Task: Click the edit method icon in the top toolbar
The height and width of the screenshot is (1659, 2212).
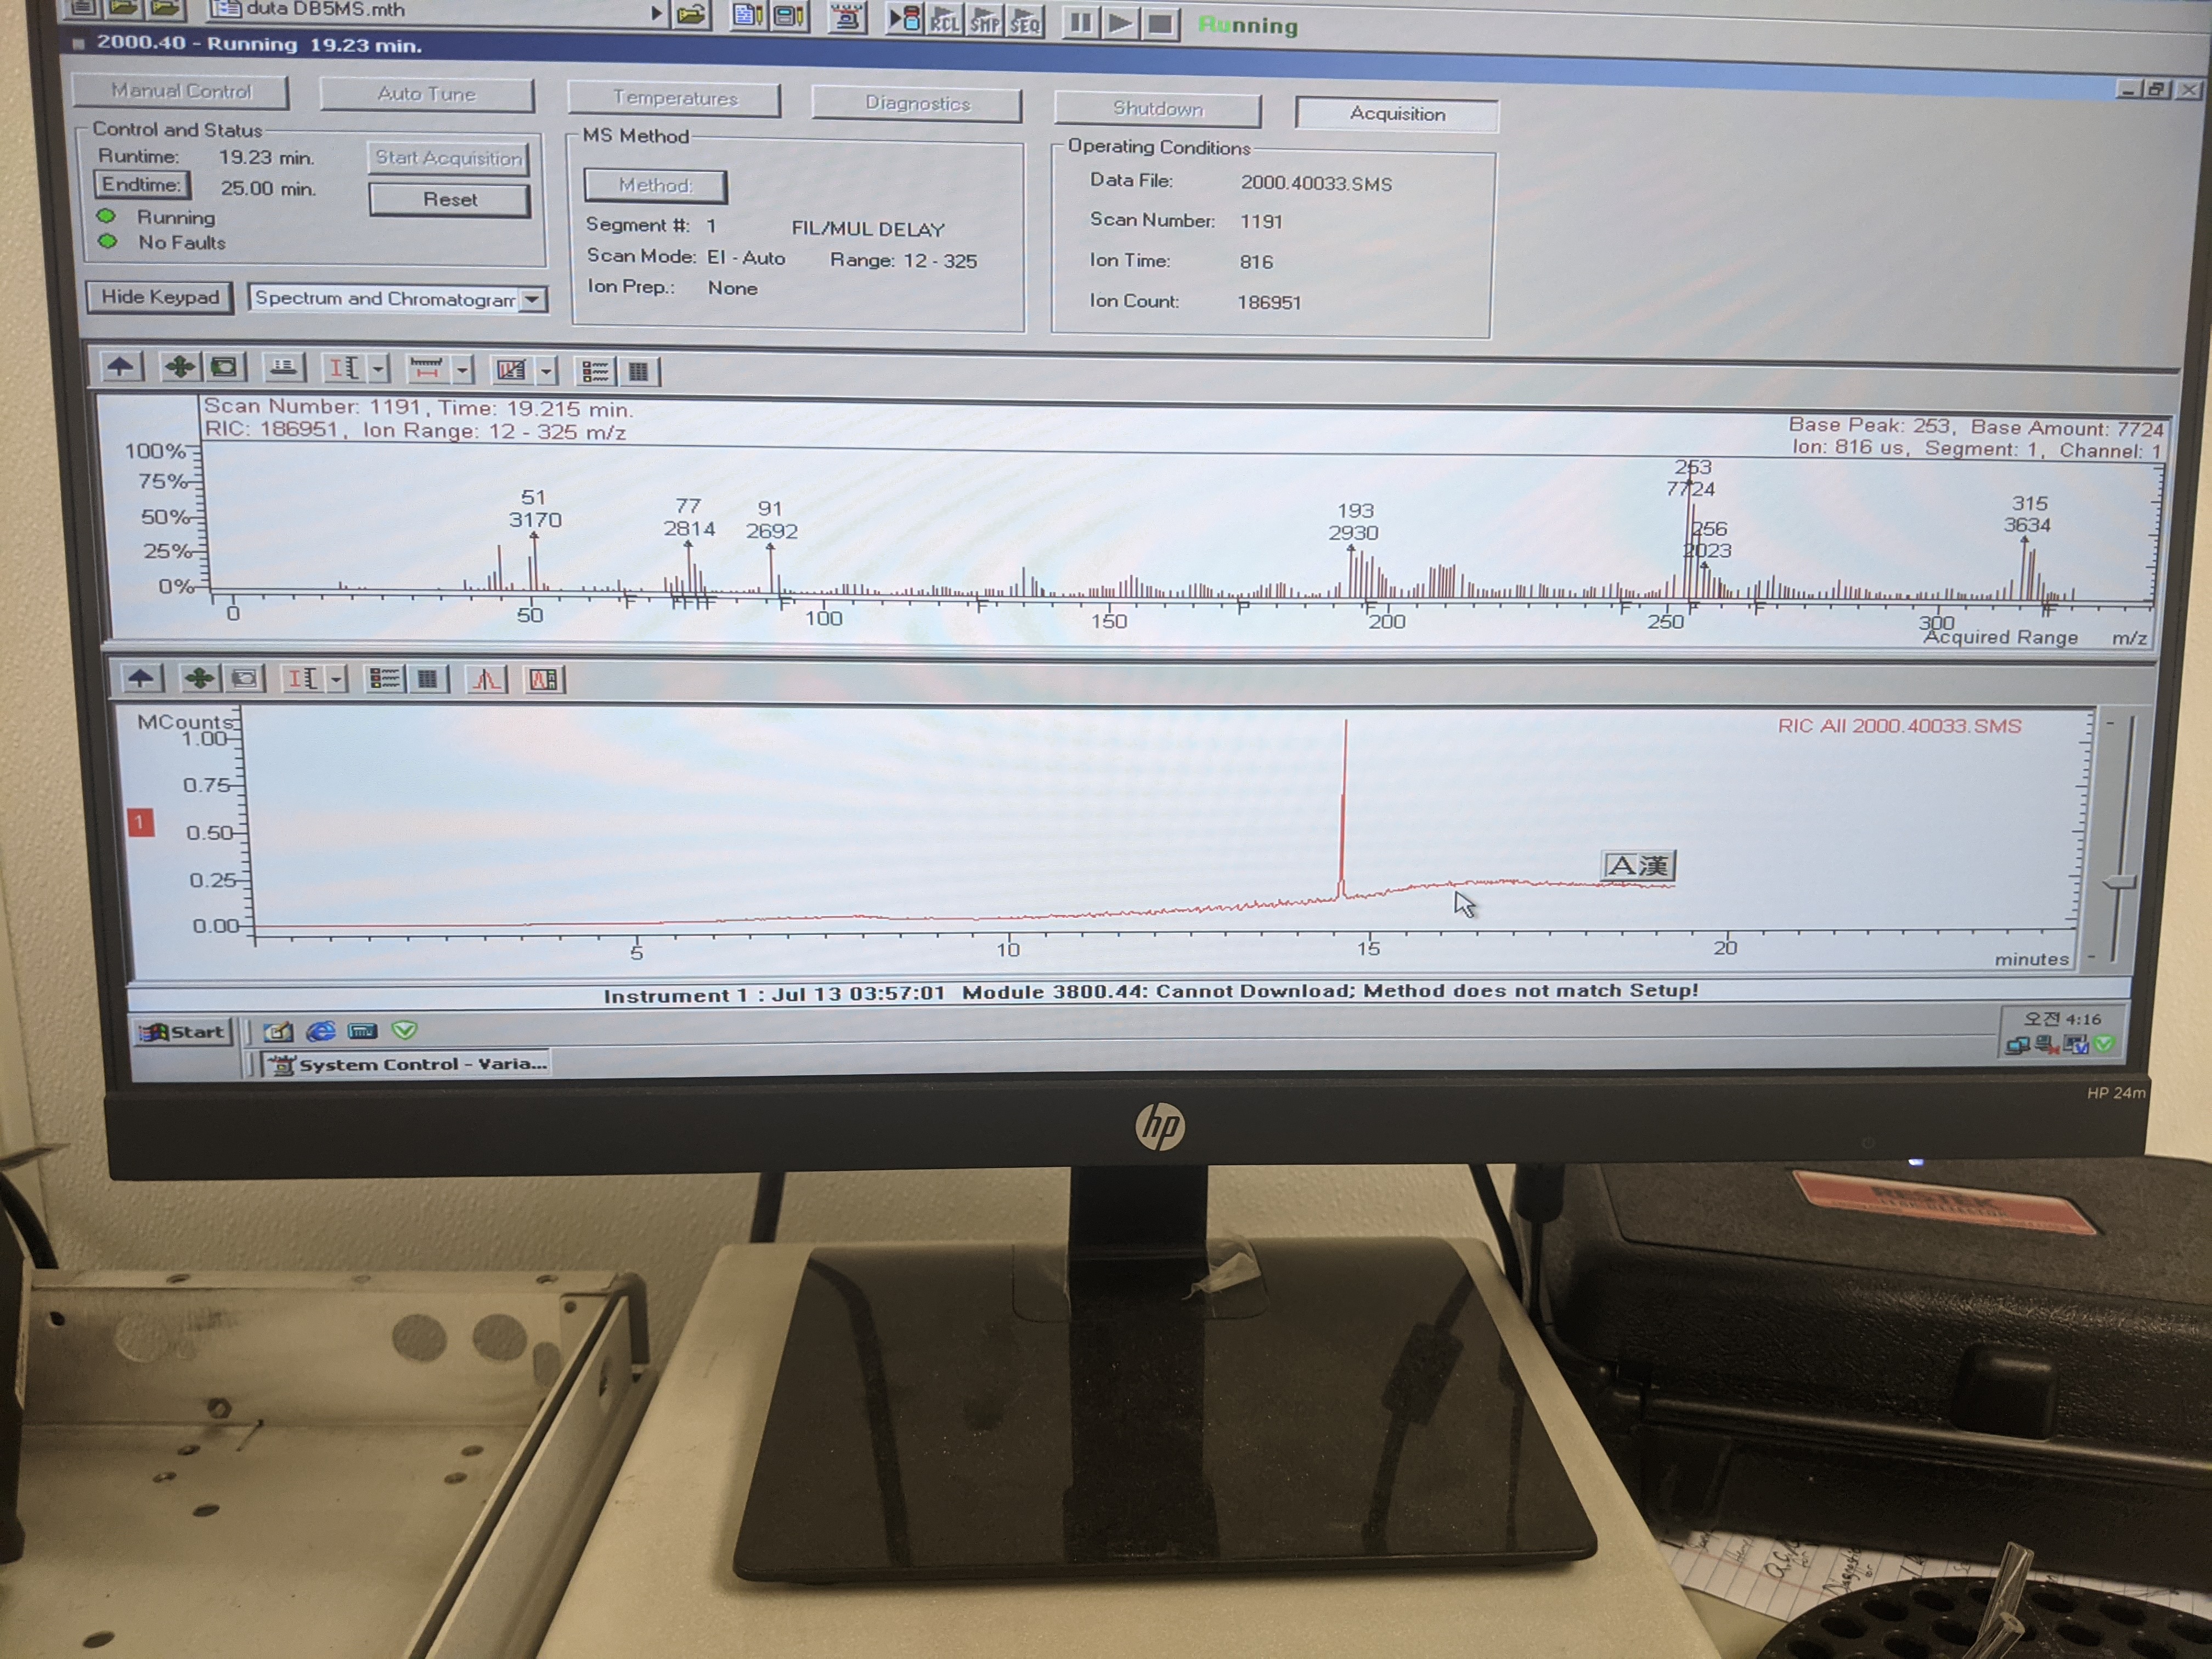Action: (748, 16)
